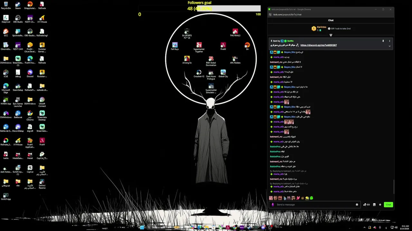Select the Discord desktop shortcut
This screenshot has height=231, width=412.
tap(30, 73)
